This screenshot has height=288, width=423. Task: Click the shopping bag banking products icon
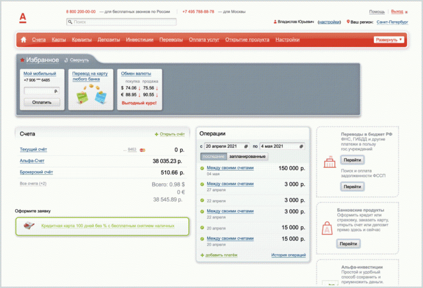[327, 229]
